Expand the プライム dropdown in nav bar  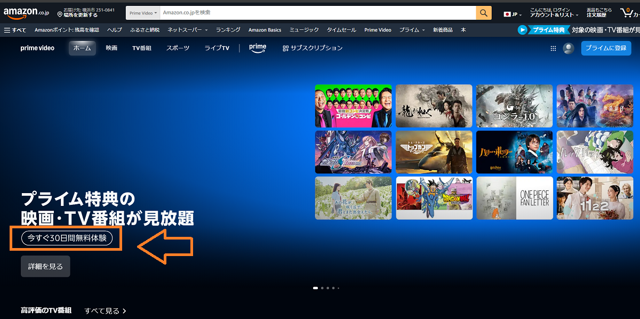tap(412, 30)
